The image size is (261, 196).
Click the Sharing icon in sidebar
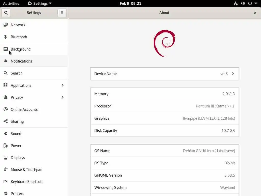coord(6,121)
